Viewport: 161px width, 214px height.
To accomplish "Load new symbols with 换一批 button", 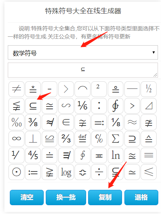I will tap(66, 197).
